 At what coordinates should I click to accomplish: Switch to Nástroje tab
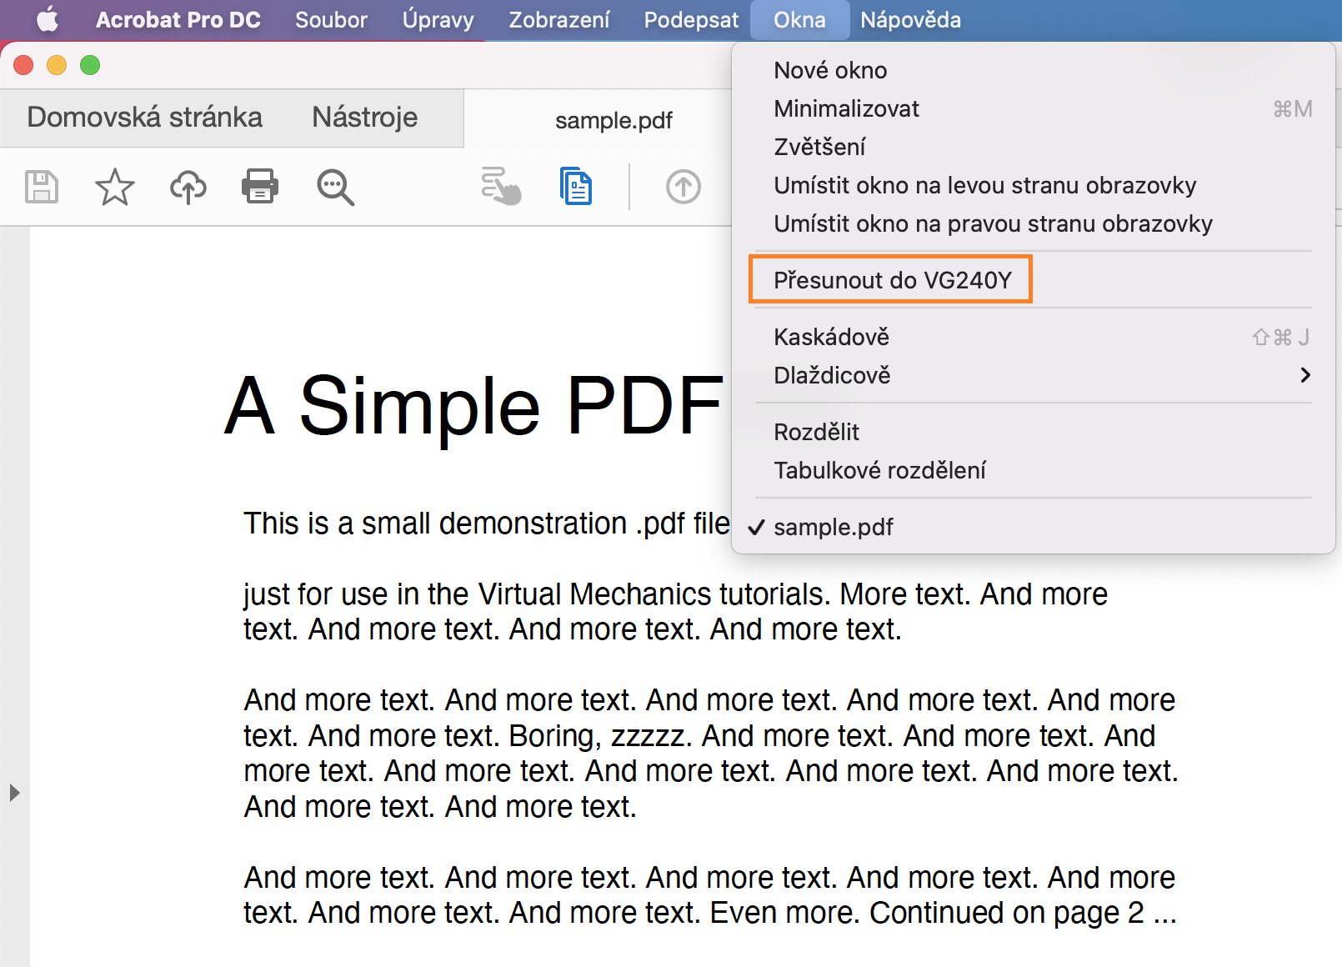tap(365, 118)
